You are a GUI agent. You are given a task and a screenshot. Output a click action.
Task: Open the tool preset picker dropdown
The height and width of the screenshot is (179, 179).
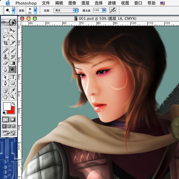tap(13, 10)
